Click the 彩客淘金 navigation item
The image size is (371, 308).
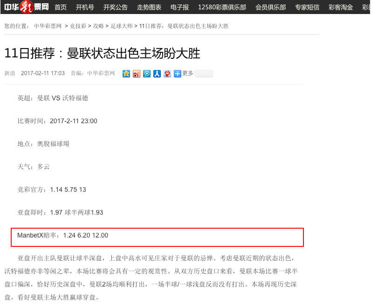click(340, 7)
